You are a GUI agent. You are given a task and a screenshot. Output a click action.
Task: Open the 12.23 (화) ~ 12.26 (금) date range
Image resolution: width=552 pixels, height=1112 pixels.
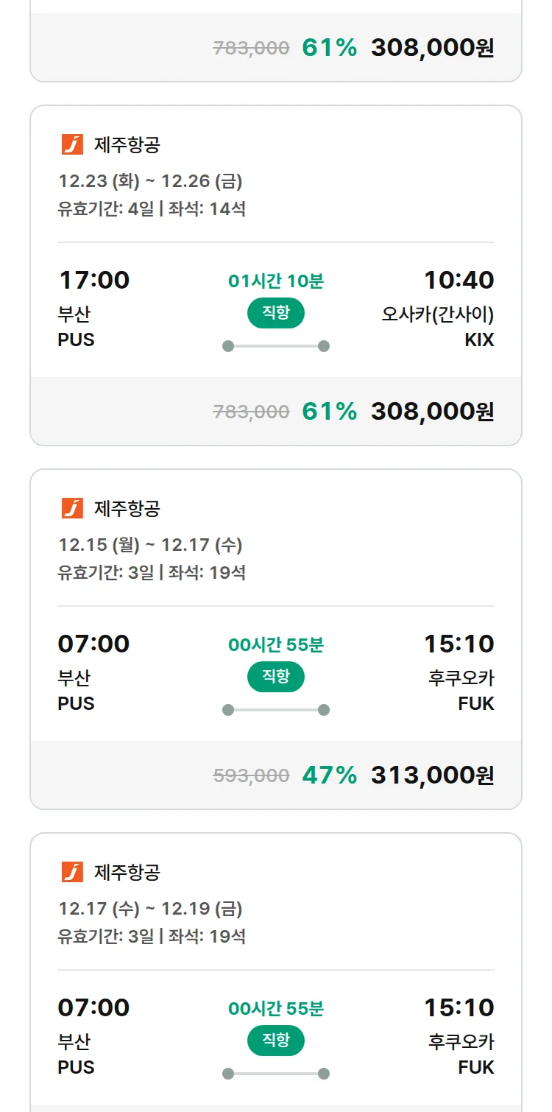[150, 181]
